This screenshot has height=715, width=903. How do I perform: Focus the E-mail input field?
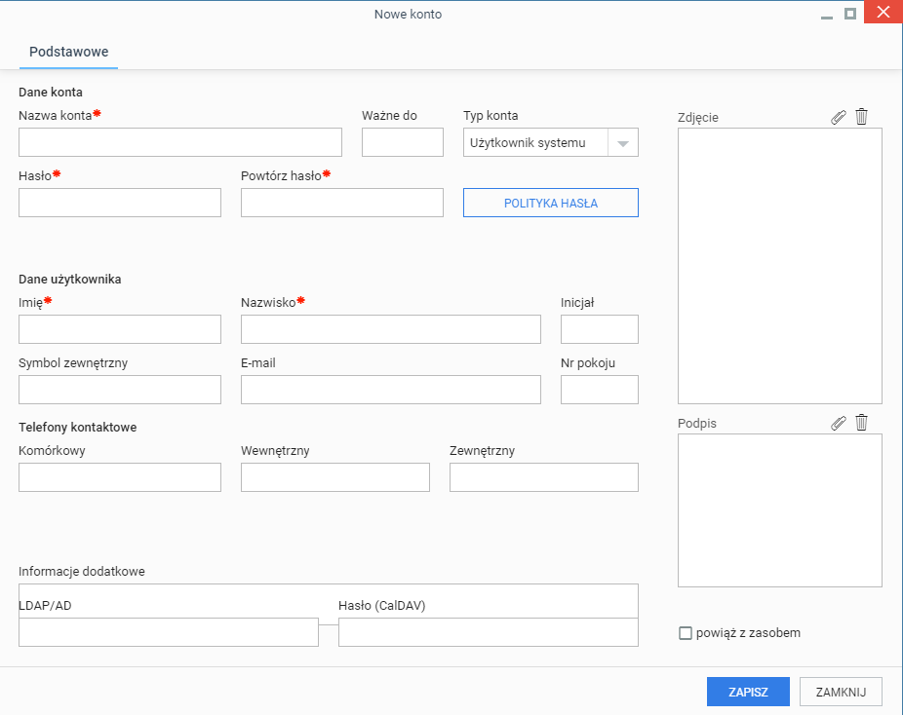pos(391,390)
